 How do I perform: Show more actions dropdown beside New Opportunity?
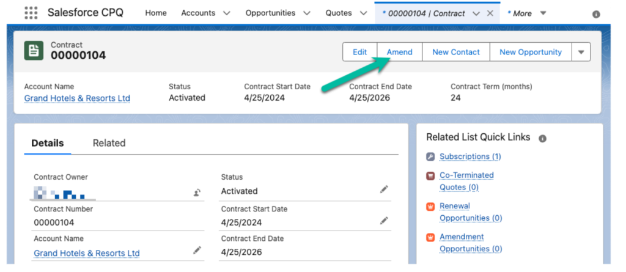click(581, 53)
